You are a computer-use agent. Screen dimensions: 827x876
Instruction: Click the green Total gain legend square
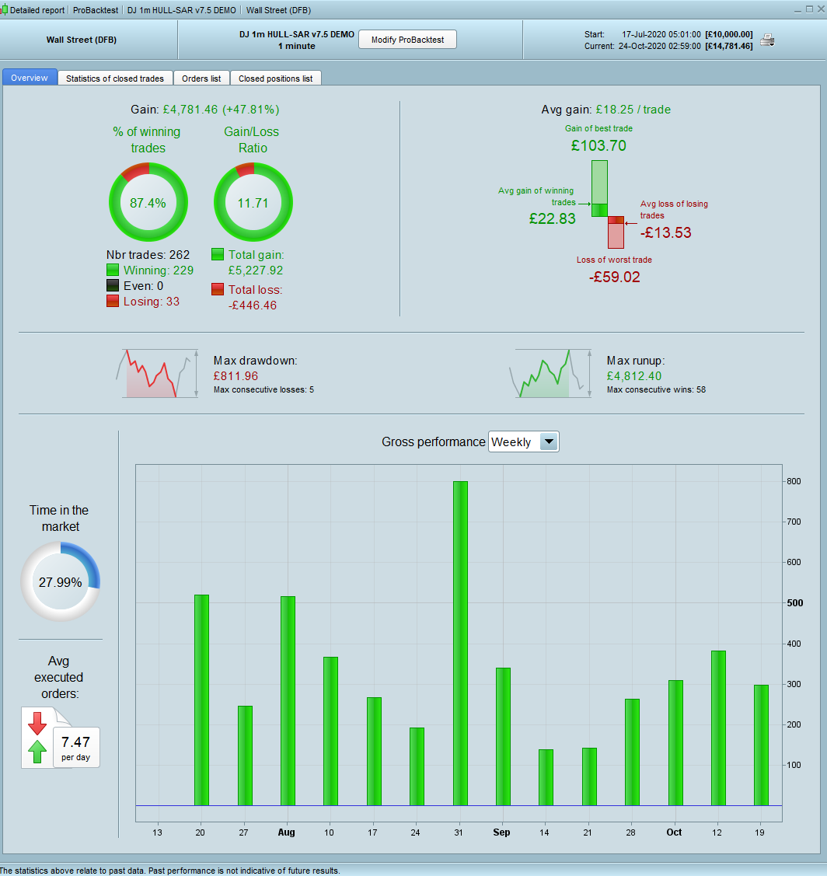tap(218, 255)
